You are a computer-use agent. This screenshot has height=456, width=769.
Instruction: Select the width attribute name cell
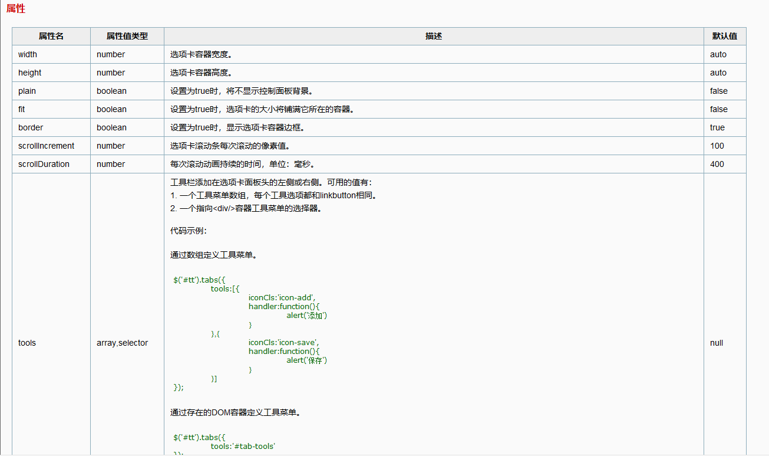tap(27, 54)
